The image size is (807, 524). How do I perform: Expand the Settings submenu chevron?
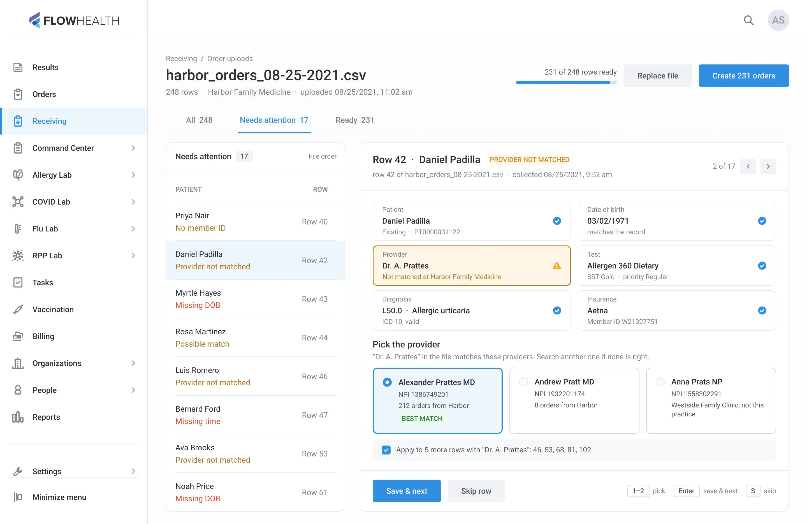coord(133,471)
